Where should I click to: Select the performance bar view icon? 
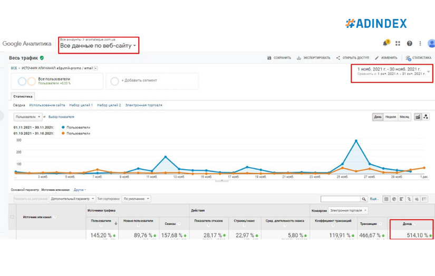(x=401, y=199)
